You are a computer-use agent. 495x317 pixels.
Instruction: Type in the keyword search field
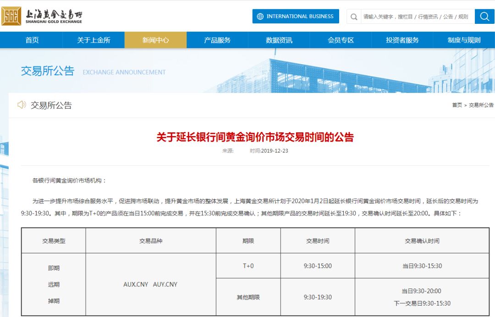pyautogui.click(x=416, y=17)
